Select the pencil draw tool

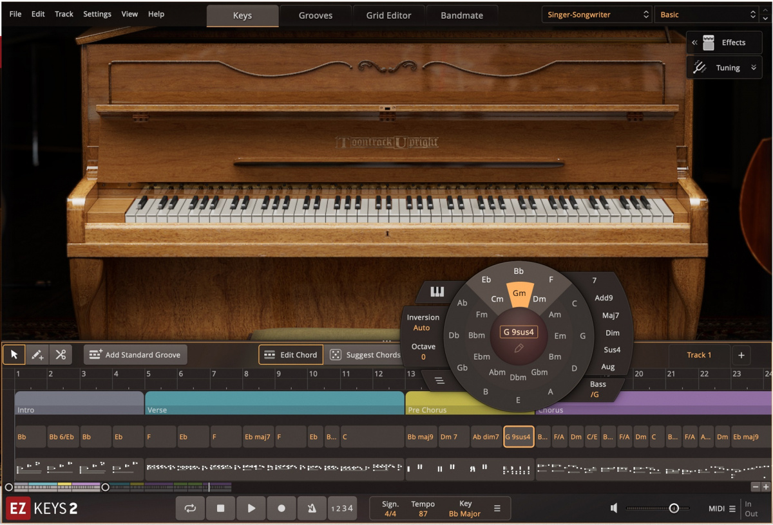tap(37, 354)
